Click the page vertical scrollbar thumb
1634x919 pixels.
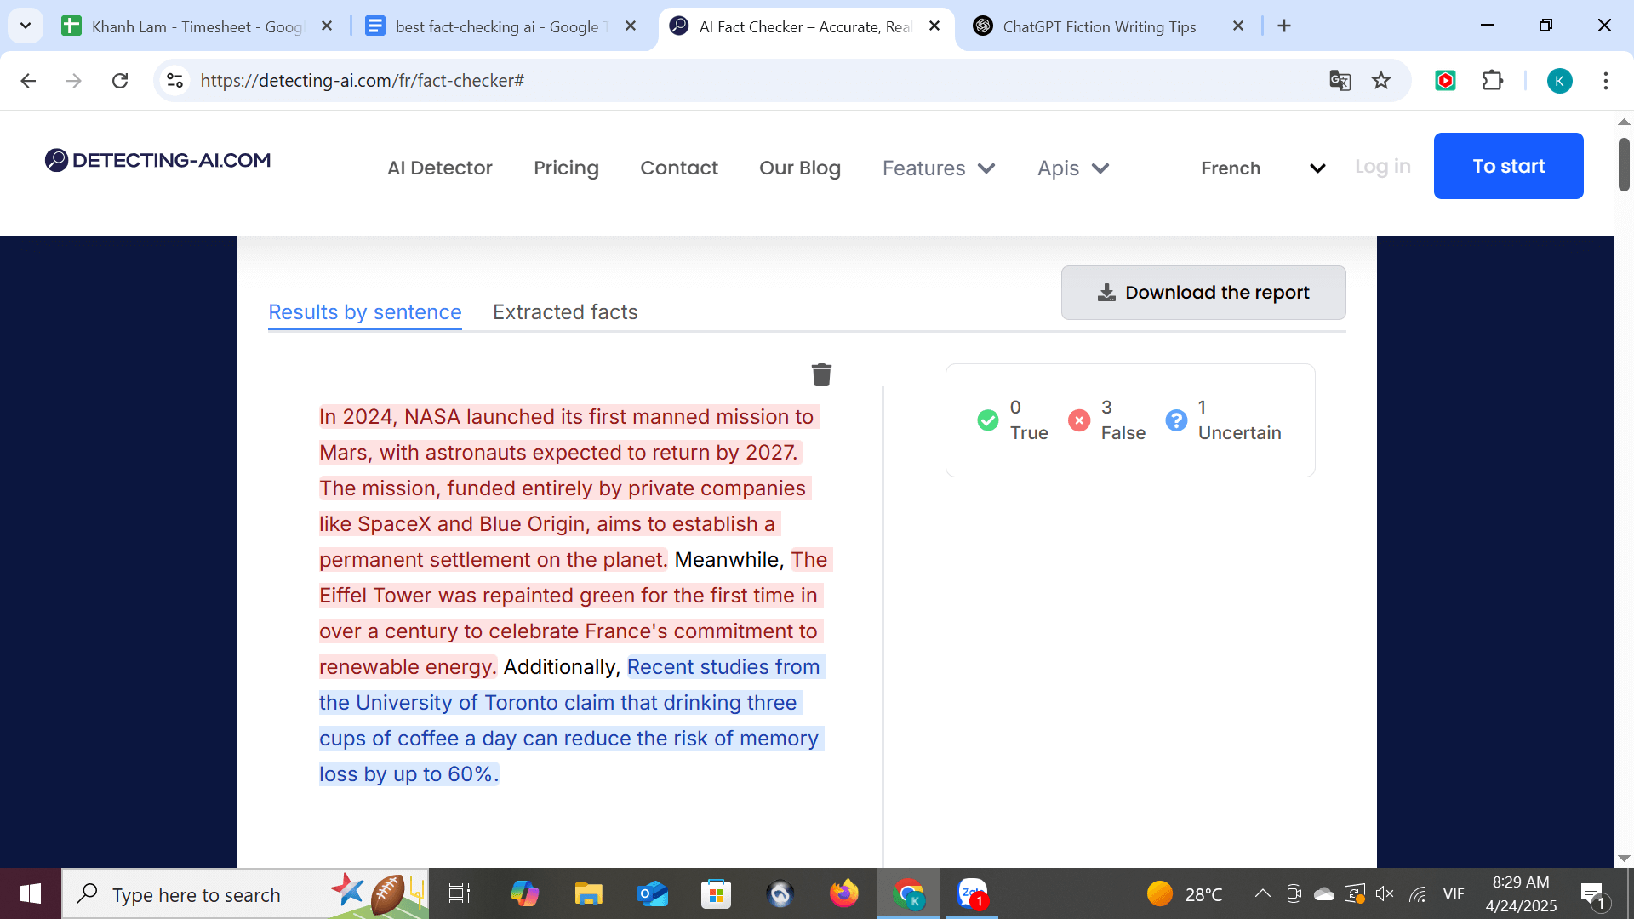tap(1624, 163)
